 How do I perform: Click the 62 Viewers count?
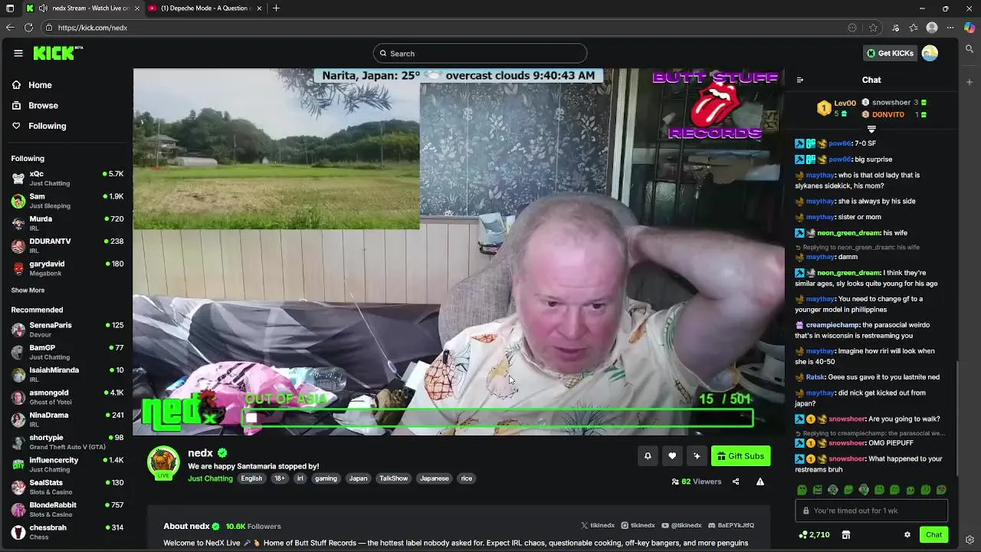pyautogui.click(x=696, y=481)
